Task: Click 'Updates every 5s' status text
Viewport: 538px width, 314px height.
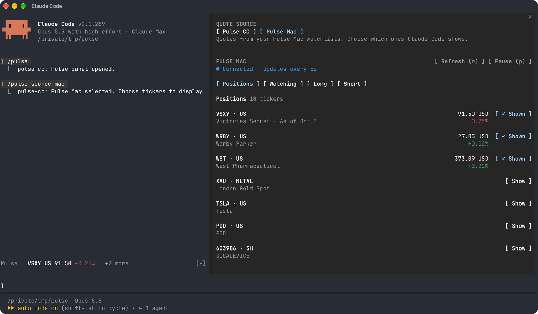Action: (x=290, y=69)
